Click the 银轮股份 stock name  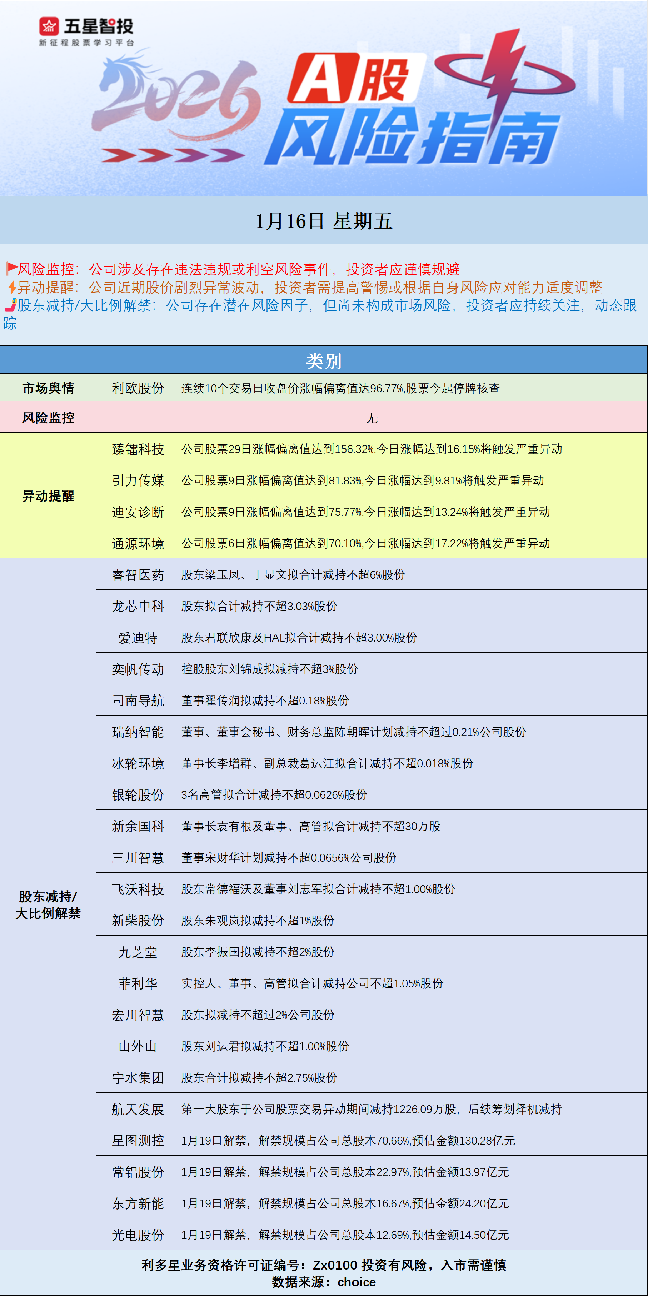tap(138, 795)
